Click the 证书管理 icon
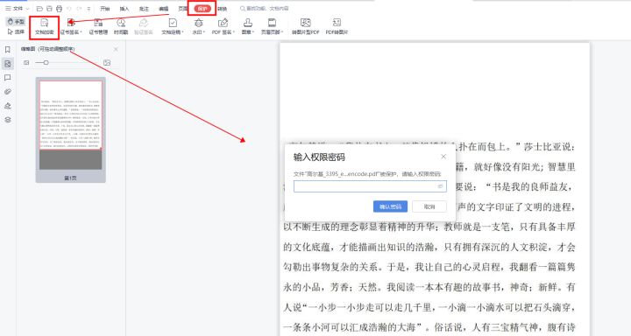The image size is (631, 336). 98,26
